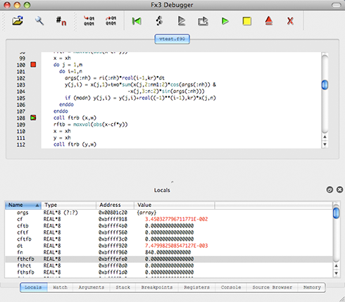Sort locals by the Name column
Viewport: 345px width, 302px height.
pos(23,205)
